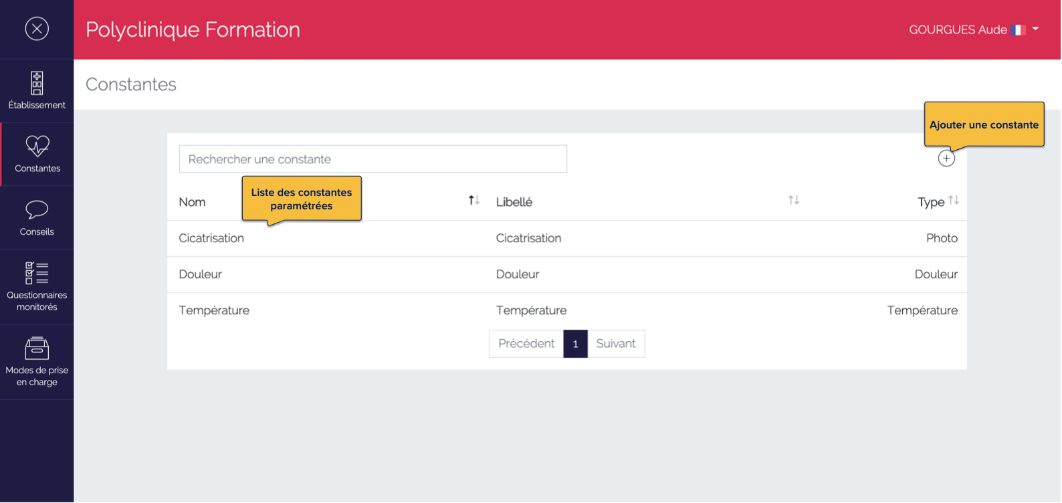Click the Polyclinique Formation title
Viewport: 1062px width, 503px height.
coord(193,30)
